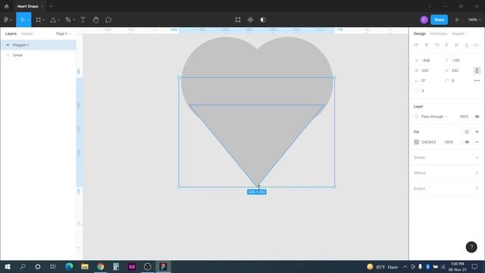Click the Align vertical centers icon

click(456, 45)
